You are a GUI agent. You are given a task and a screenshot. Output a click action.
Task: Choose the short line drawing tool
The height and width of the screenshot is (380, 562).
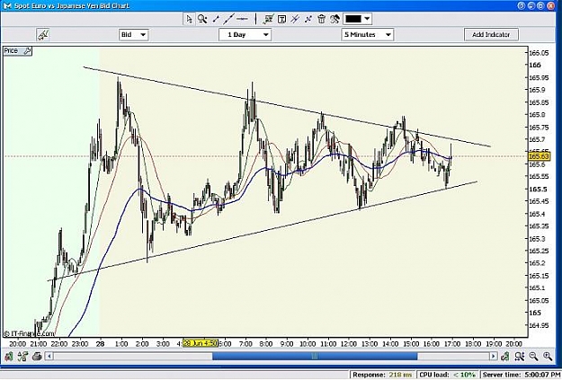(216, 19)
